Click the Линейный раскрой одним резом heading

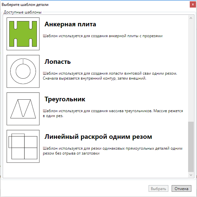98,137
